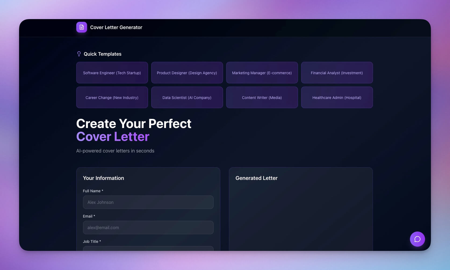450x270 pixels.
Task: Click the Quick Templates heading text
Action: 102,54
